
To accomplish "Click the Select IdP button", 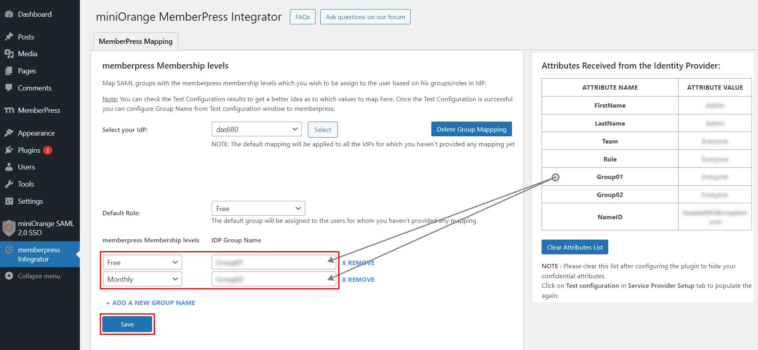I will coord(323,130).
